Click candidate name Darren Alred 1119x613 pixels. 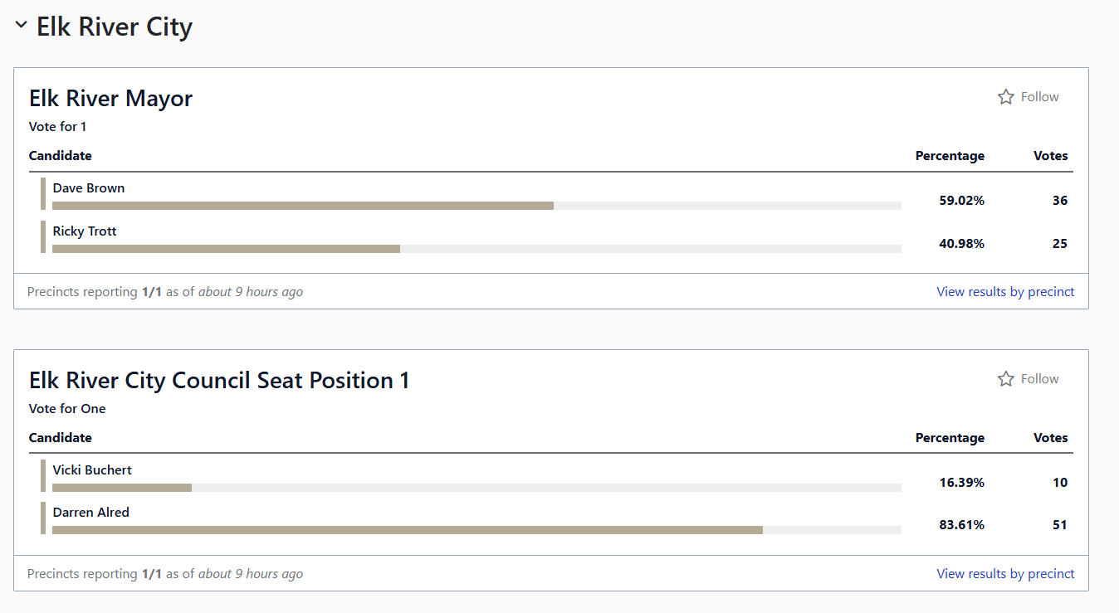(x=91, y=513)
